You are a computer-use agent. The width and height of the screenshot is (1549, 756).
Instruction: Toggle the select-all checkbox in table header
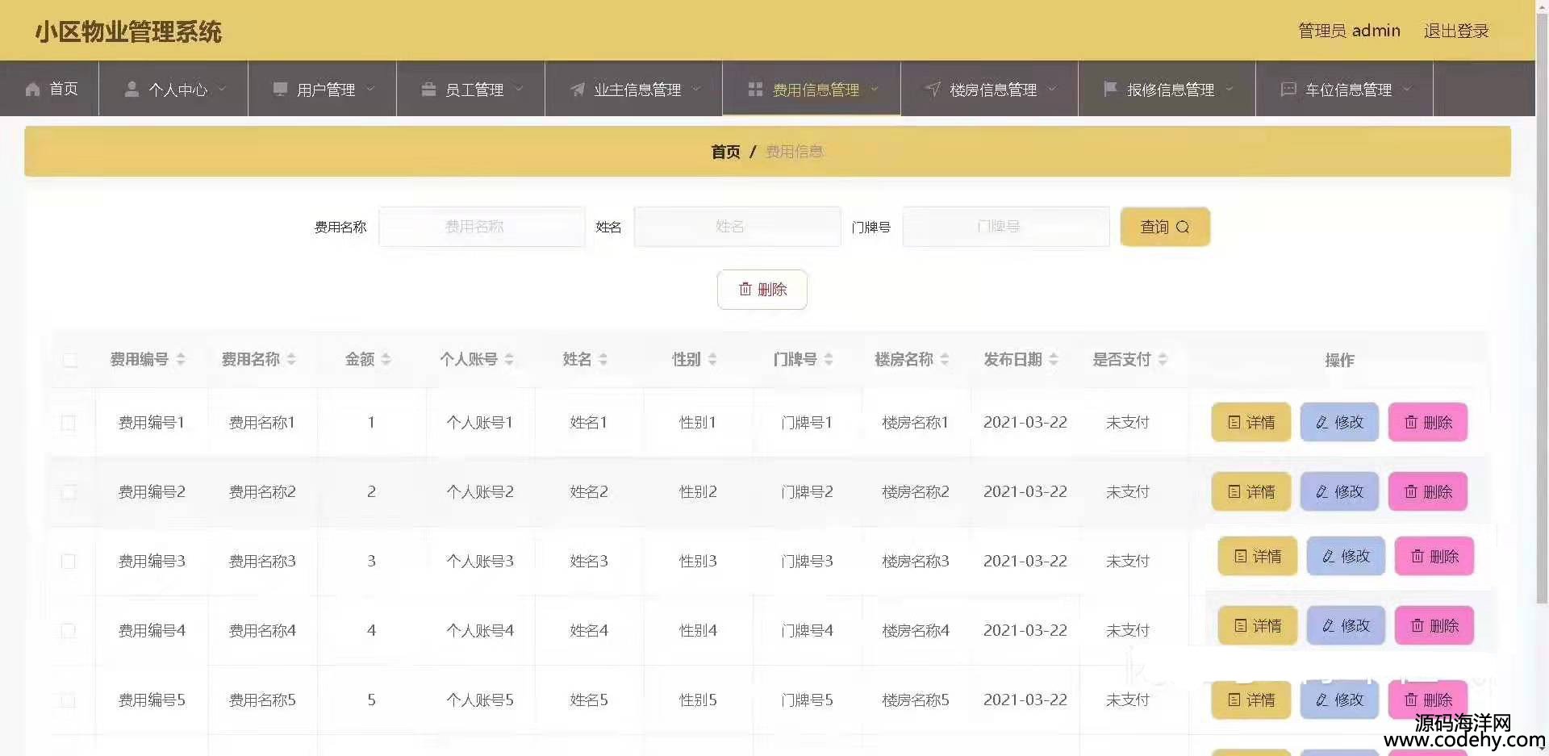pos(70,360)
